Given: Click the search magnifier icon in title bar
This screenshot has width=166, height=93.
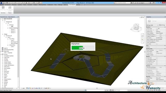Looking at the screenshot, I should point(132,3).
